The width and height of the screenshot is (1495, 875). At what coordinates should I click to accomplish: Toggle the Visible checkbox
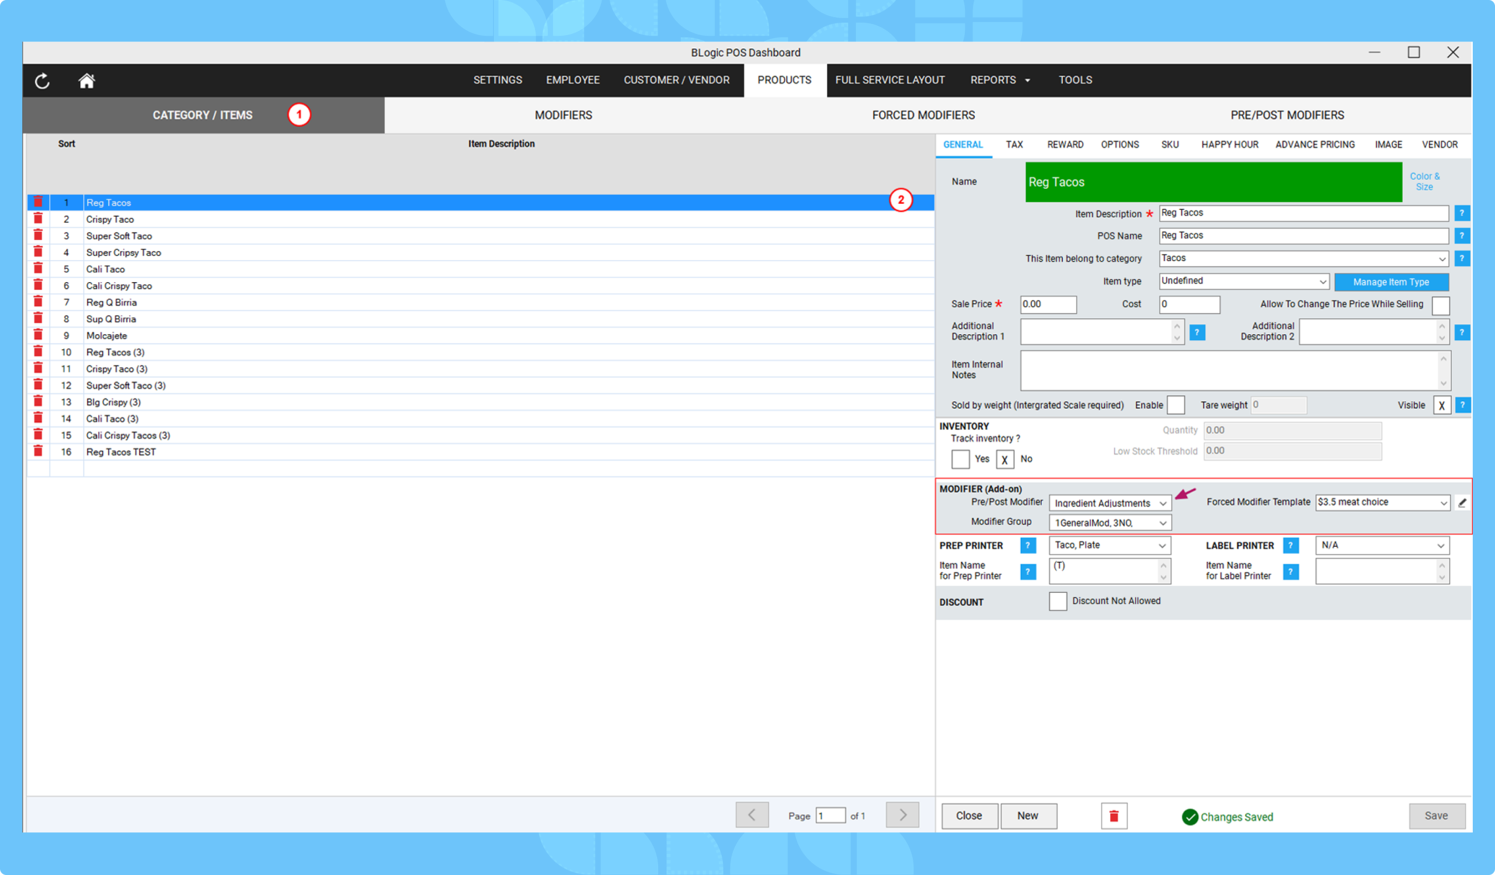click(1442, 405)
